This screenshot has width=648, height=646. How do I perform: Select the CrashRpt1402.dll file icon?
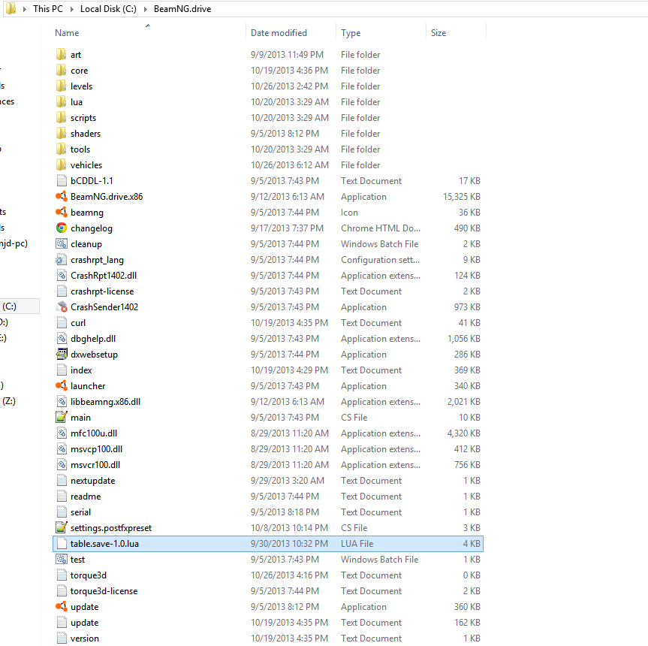pos(61,275)
